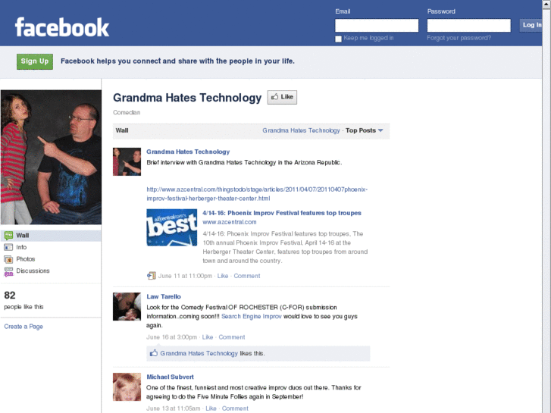Image resolution: width=551 pixels, height=413 pixels.
Task: Click Like on the June 13 post
Action: (211, 408)
